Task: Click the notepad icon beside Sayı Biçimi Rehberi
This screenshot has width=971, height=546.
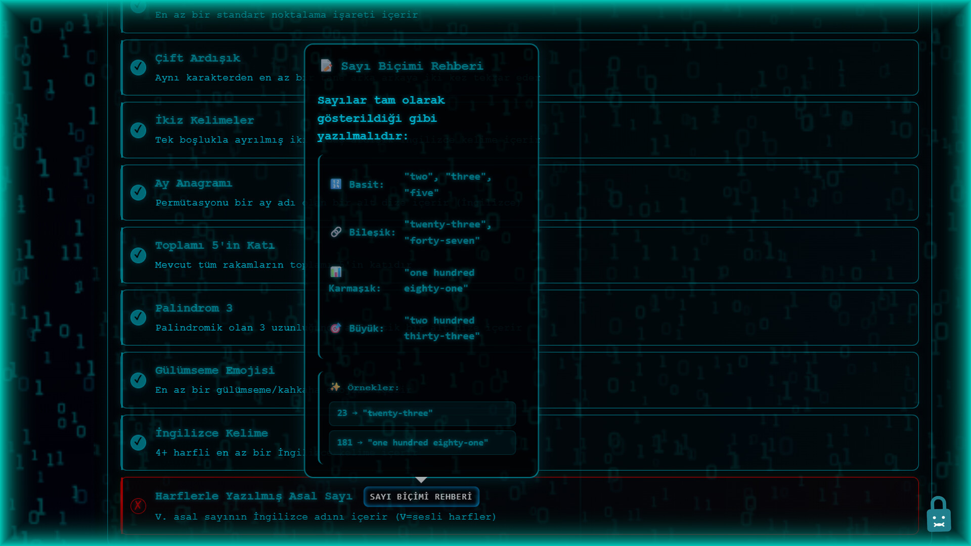Action: 326,66
